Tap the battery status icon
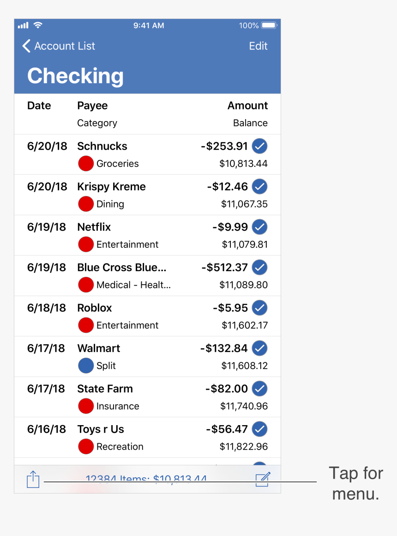Image resolution: width=397 pixels, height=536 pixels. tap(269, 25)
